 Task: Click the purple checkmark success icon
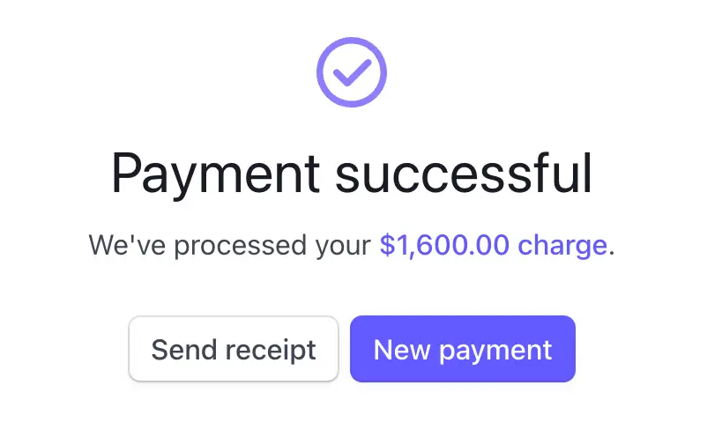[352, 72]
